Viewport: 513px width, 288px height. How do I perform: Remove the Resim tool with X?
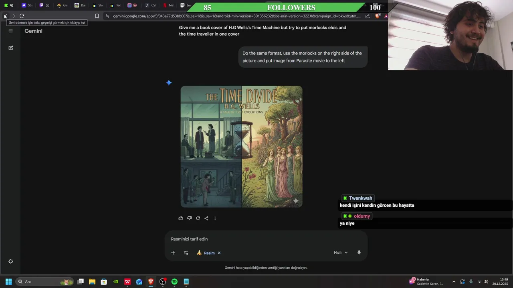pyautogui.click(x=219, y=253)
